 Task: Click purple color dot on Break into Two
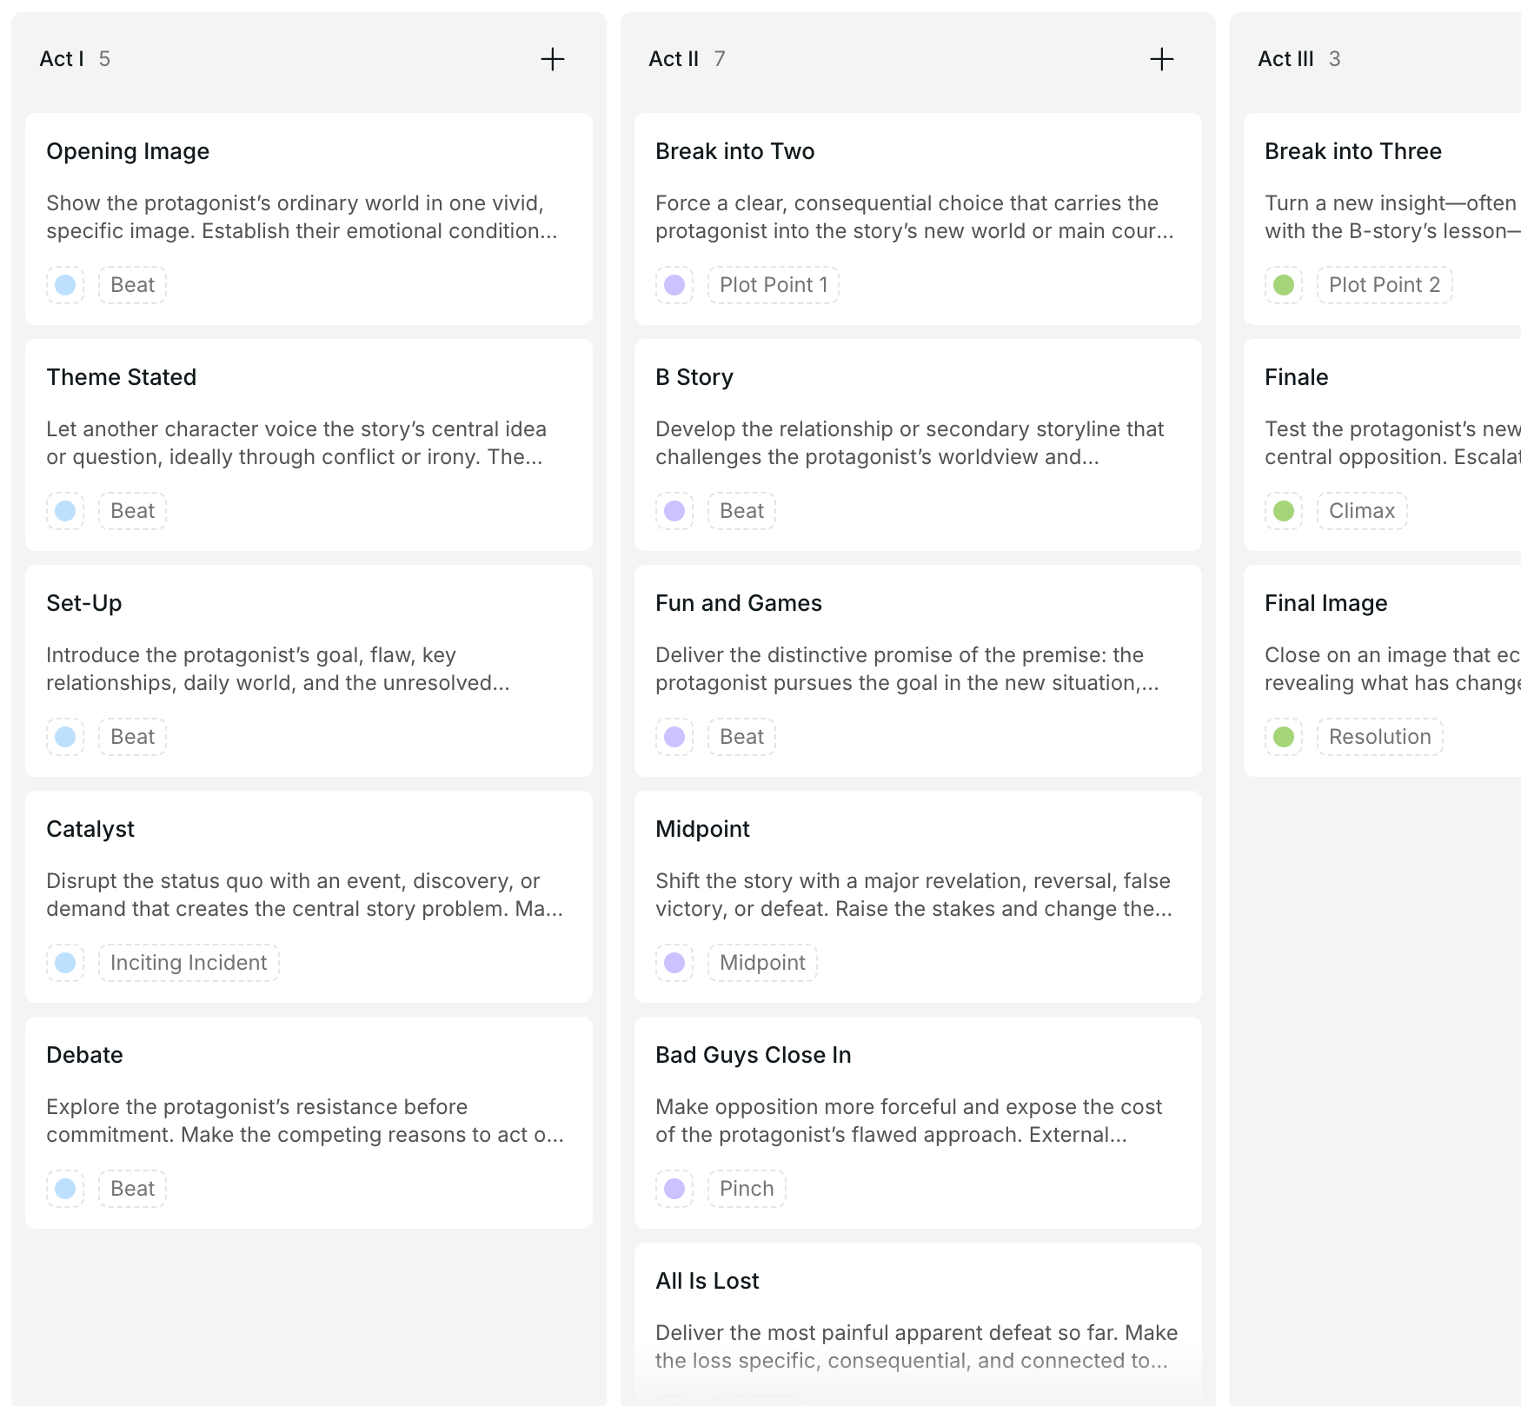tap(674, 285)
